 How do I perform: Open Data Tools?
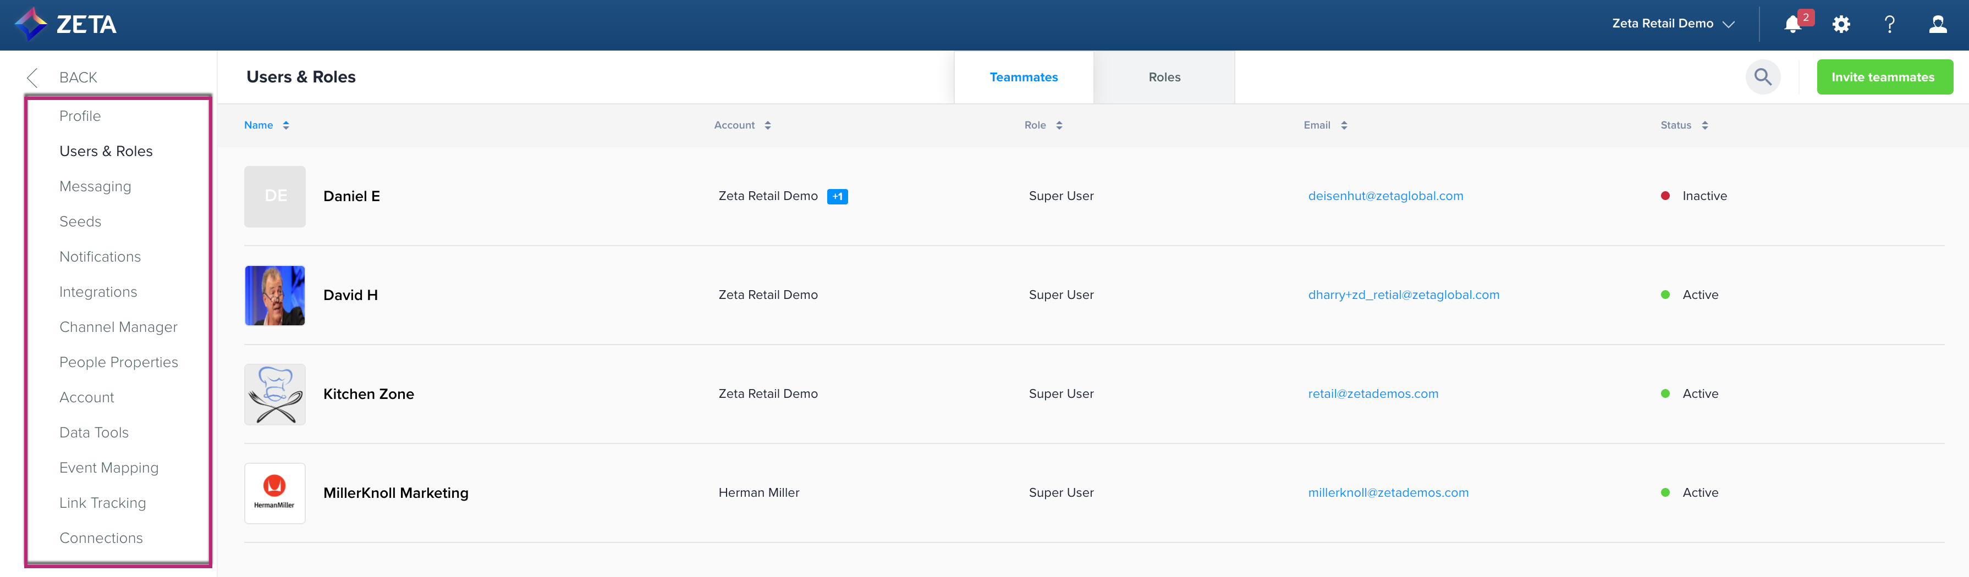94,432
